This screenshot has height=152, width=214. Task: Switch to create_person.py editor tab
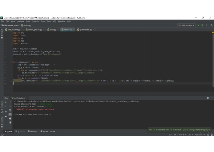[x=35, y=30]
